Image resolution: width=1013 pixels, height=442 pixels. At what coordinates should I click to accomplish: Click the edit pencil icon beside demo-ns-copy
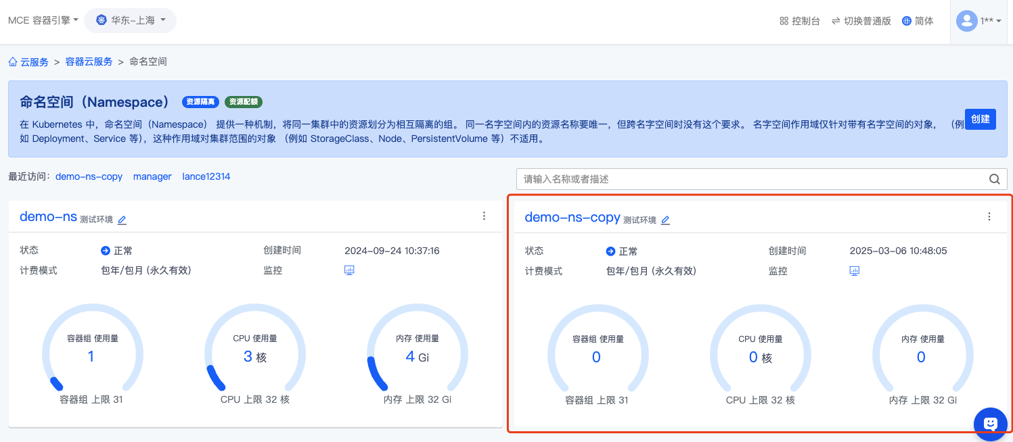click(665, 220)
